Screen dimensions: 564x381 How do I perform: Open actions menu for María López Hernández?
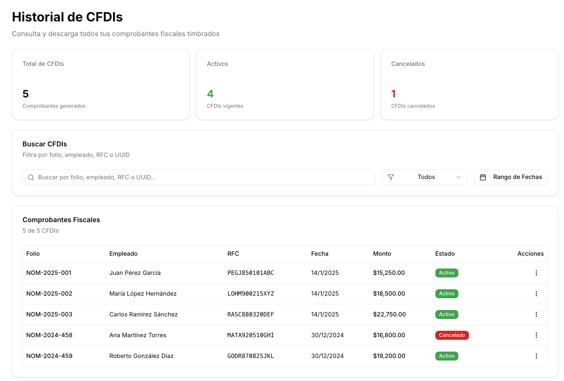pyautogui.click(x=536, y=294)
